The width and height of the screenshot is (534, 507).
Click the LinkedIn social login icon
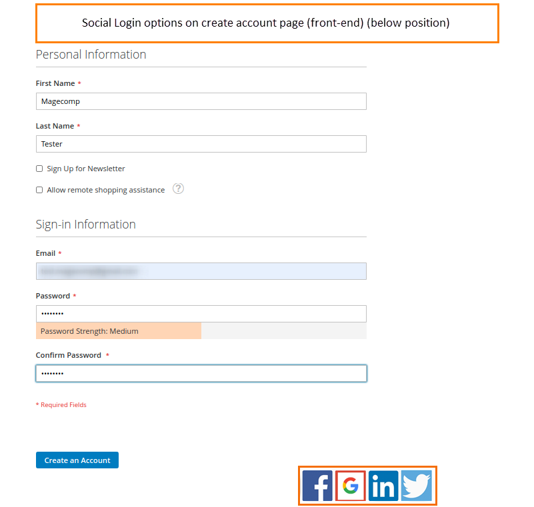pos(383,486)
